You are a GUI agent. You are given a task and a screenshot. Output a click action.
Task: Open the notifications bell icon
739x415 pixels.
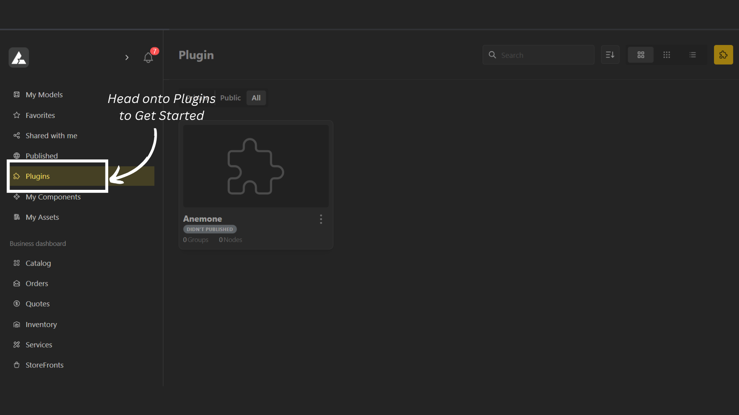(x=148, y=58)
